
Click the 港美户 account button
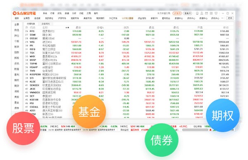pyautogui.click(x=188, y=14)
